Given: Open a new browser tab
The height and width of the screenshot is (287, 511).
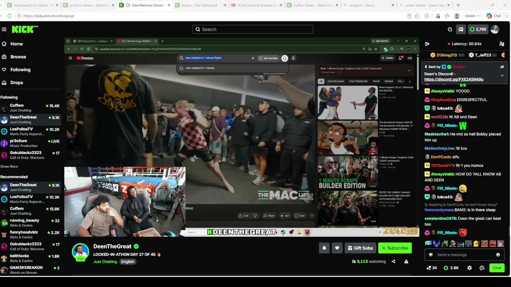Looking at the screenshot, I should (458, 5).
